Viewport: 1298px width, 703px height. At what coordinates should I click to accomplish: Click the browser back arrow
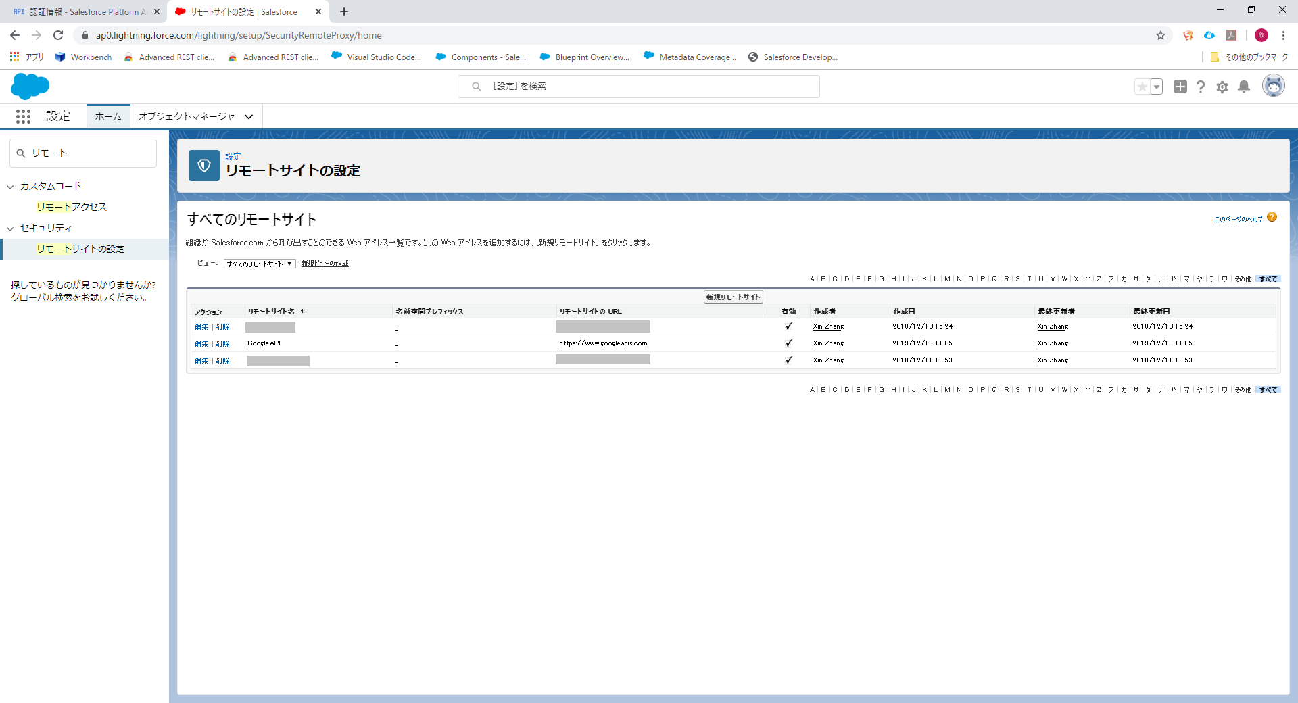15,35
